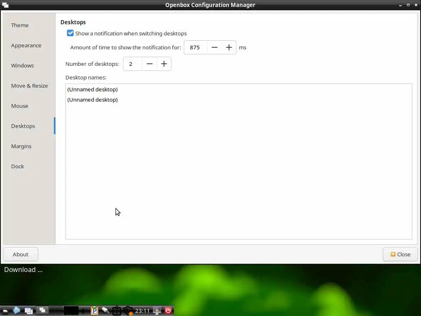This screenshot has height=316, width=421.
Task: Select the Openbox Configuration Manager taskbar entry
Action: click(42, 310)
